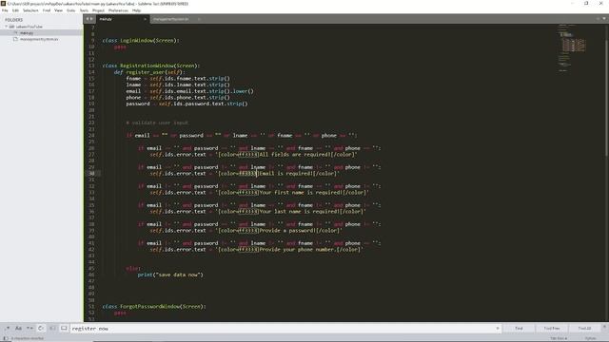
Task: Click the Sublime Text app icon in title bar
Action: [3, 4]
